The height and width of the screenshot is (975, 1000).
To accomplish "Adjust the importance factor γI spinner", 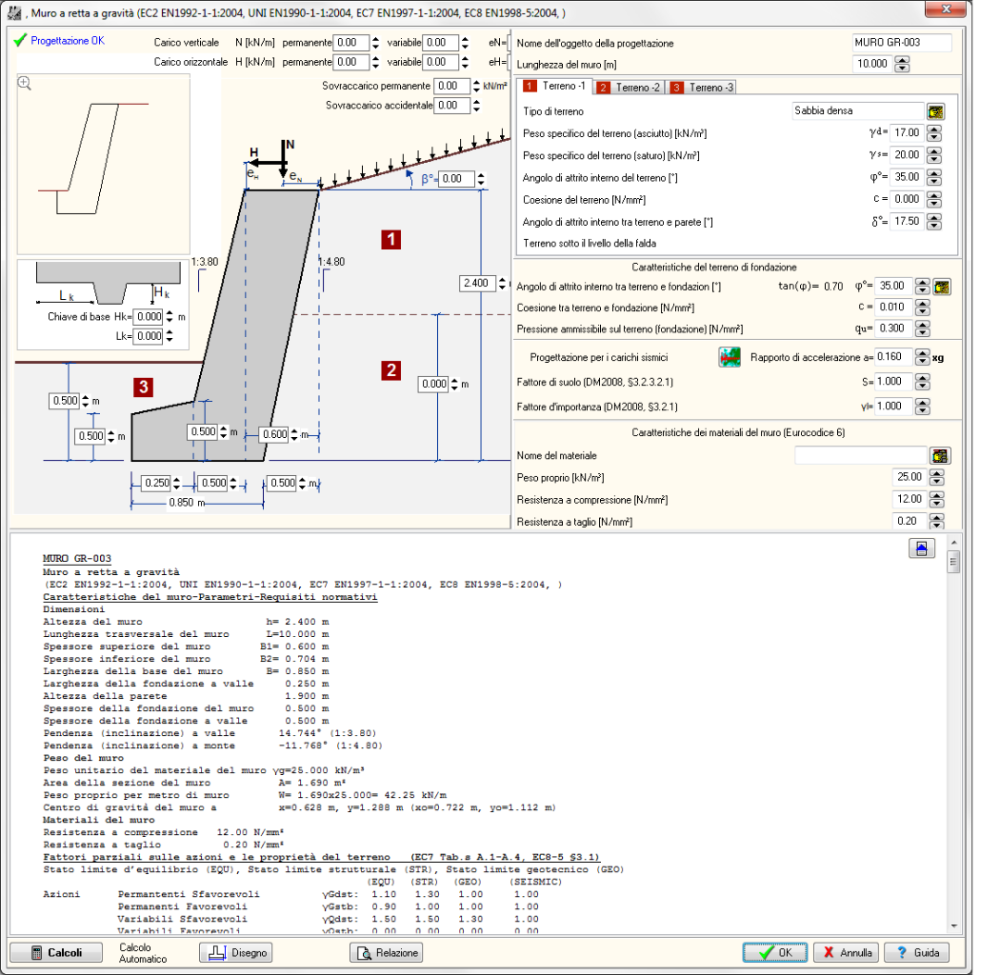I will (x=922, y=407).
